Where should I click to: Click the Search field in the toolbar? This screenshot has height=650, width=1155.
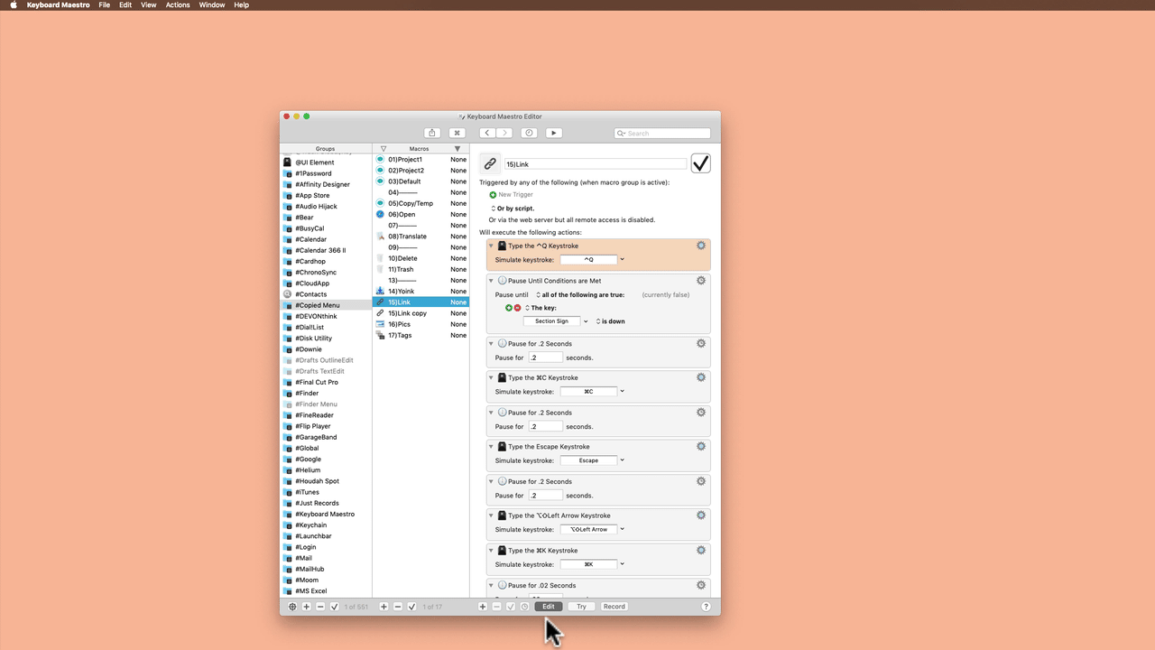[662, 133]
